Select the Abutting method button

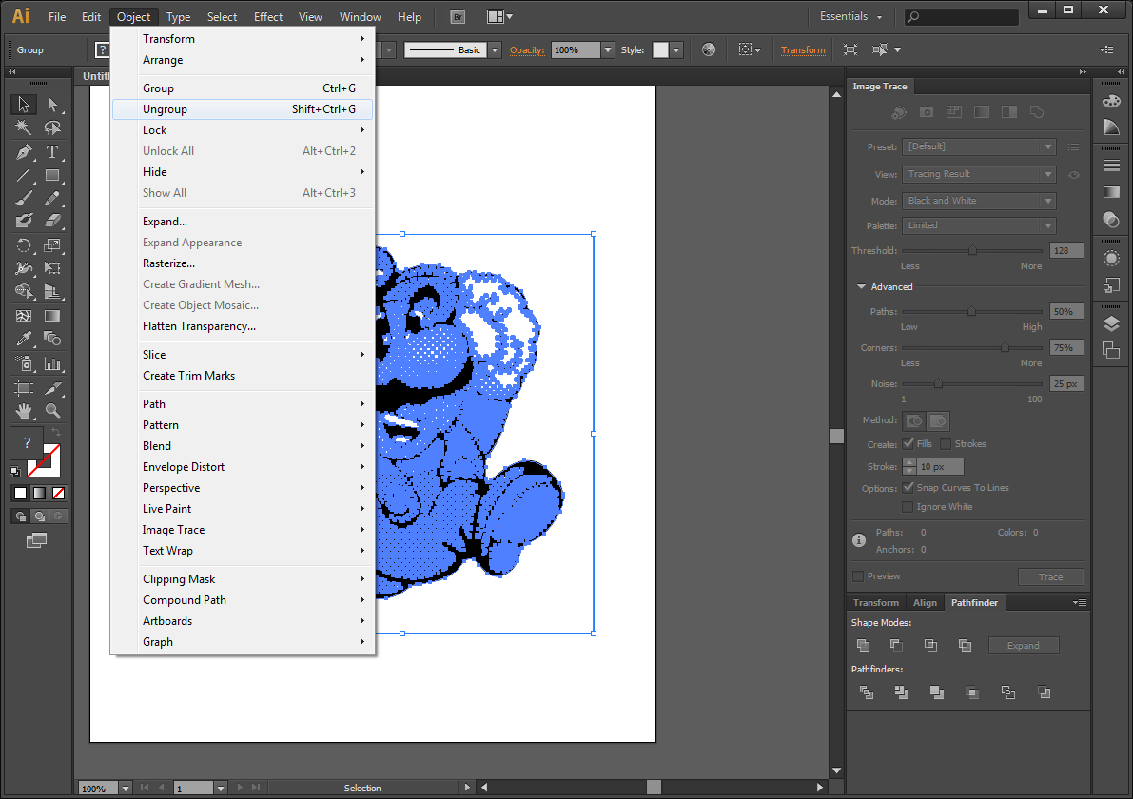point(914,420)
